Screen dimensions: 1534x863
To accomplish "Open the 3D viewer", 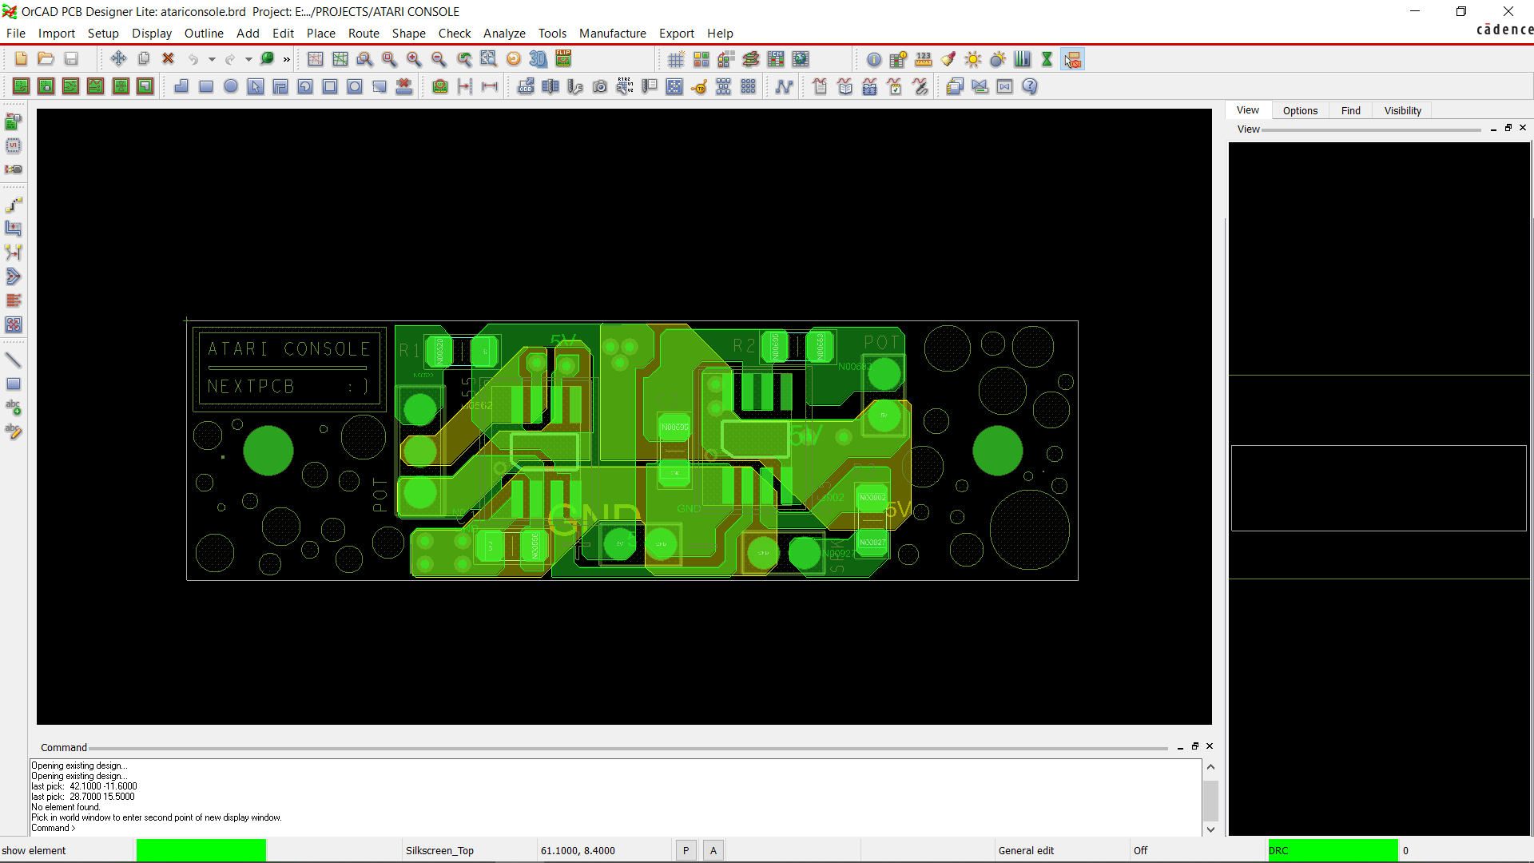I will pos(538,59).
